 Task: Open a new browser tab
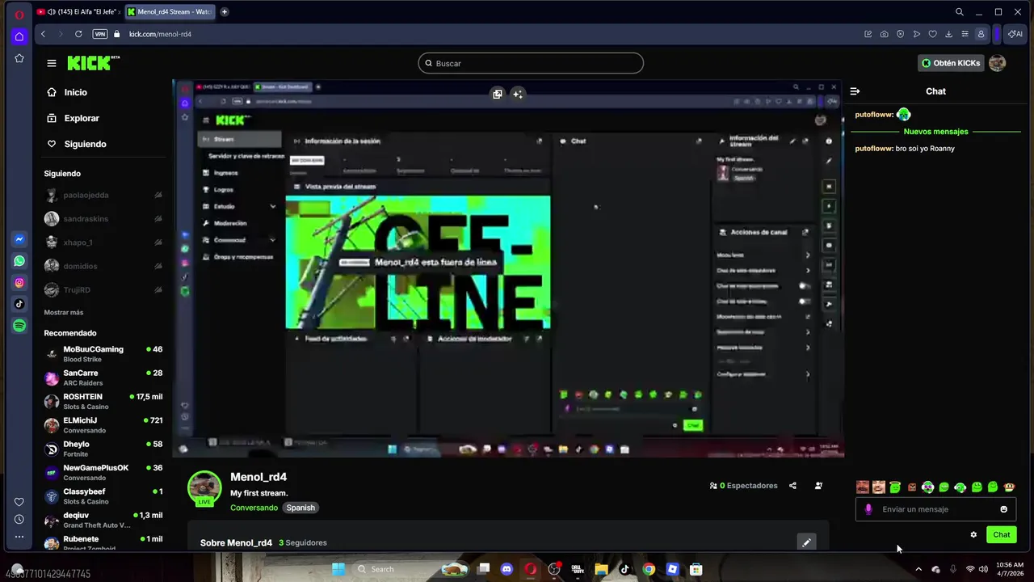(225, 12)
